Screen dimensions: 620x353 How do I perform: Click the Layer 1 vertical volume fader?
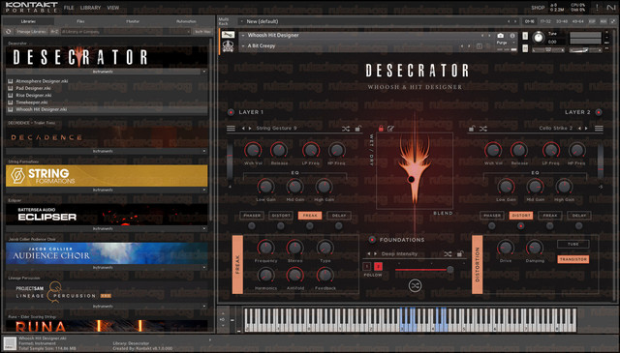pos(230,162)
